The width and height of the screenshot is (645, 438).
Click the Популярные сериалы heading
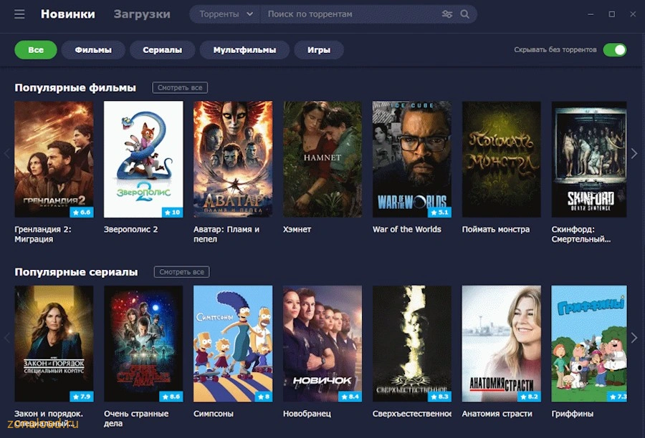click(76, 271)
